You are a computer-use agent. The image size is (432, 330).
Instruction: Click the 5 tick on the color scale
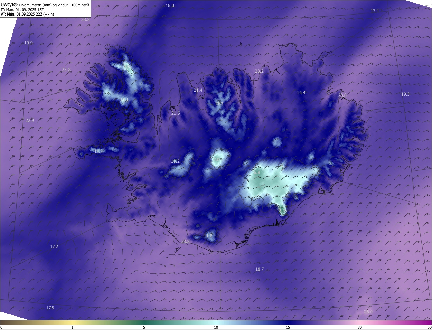coord(144,328)
